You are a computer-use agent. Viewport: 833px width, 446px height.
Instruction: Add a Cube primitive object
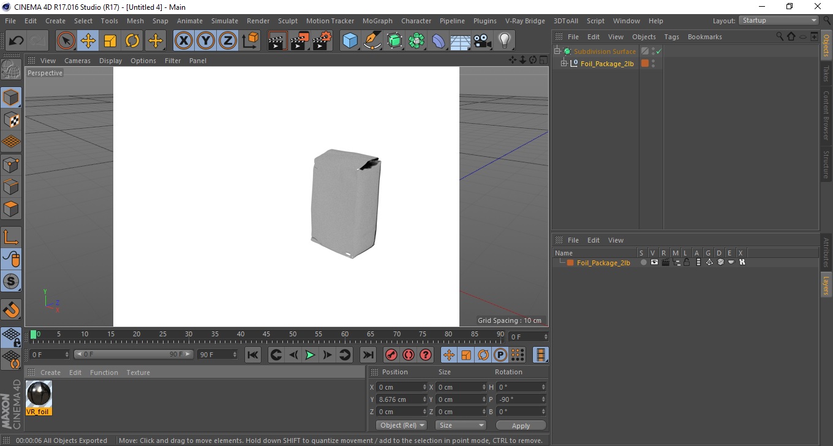[350, 41]
